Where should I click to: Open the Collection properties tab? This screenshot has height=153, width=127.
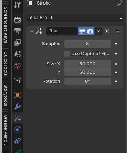coord(17,80)
